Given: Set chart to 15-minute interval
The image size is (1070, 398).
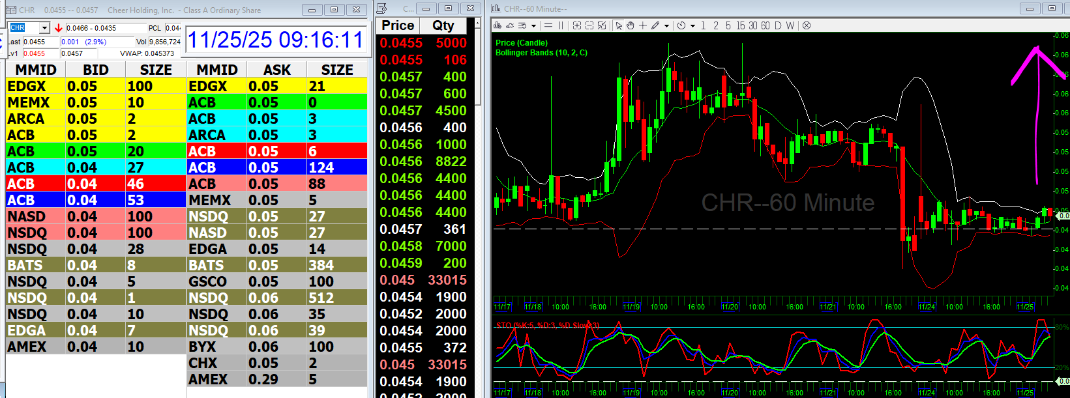Looking at the screenshot, I should [741, 25].
